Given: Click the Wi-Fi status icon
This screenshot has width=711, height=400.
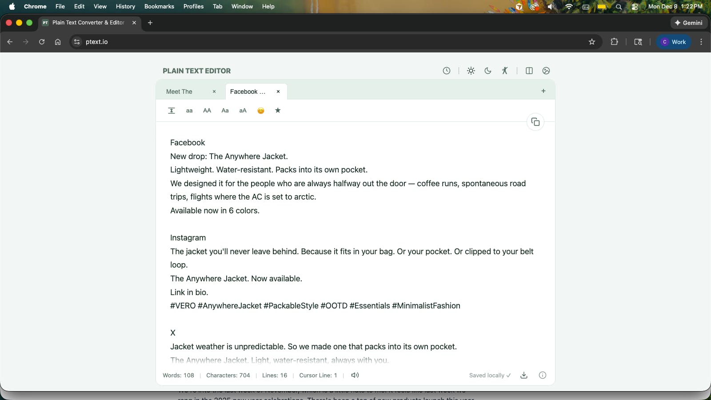Looking at the screenshot, I should [x=569, y=7].
